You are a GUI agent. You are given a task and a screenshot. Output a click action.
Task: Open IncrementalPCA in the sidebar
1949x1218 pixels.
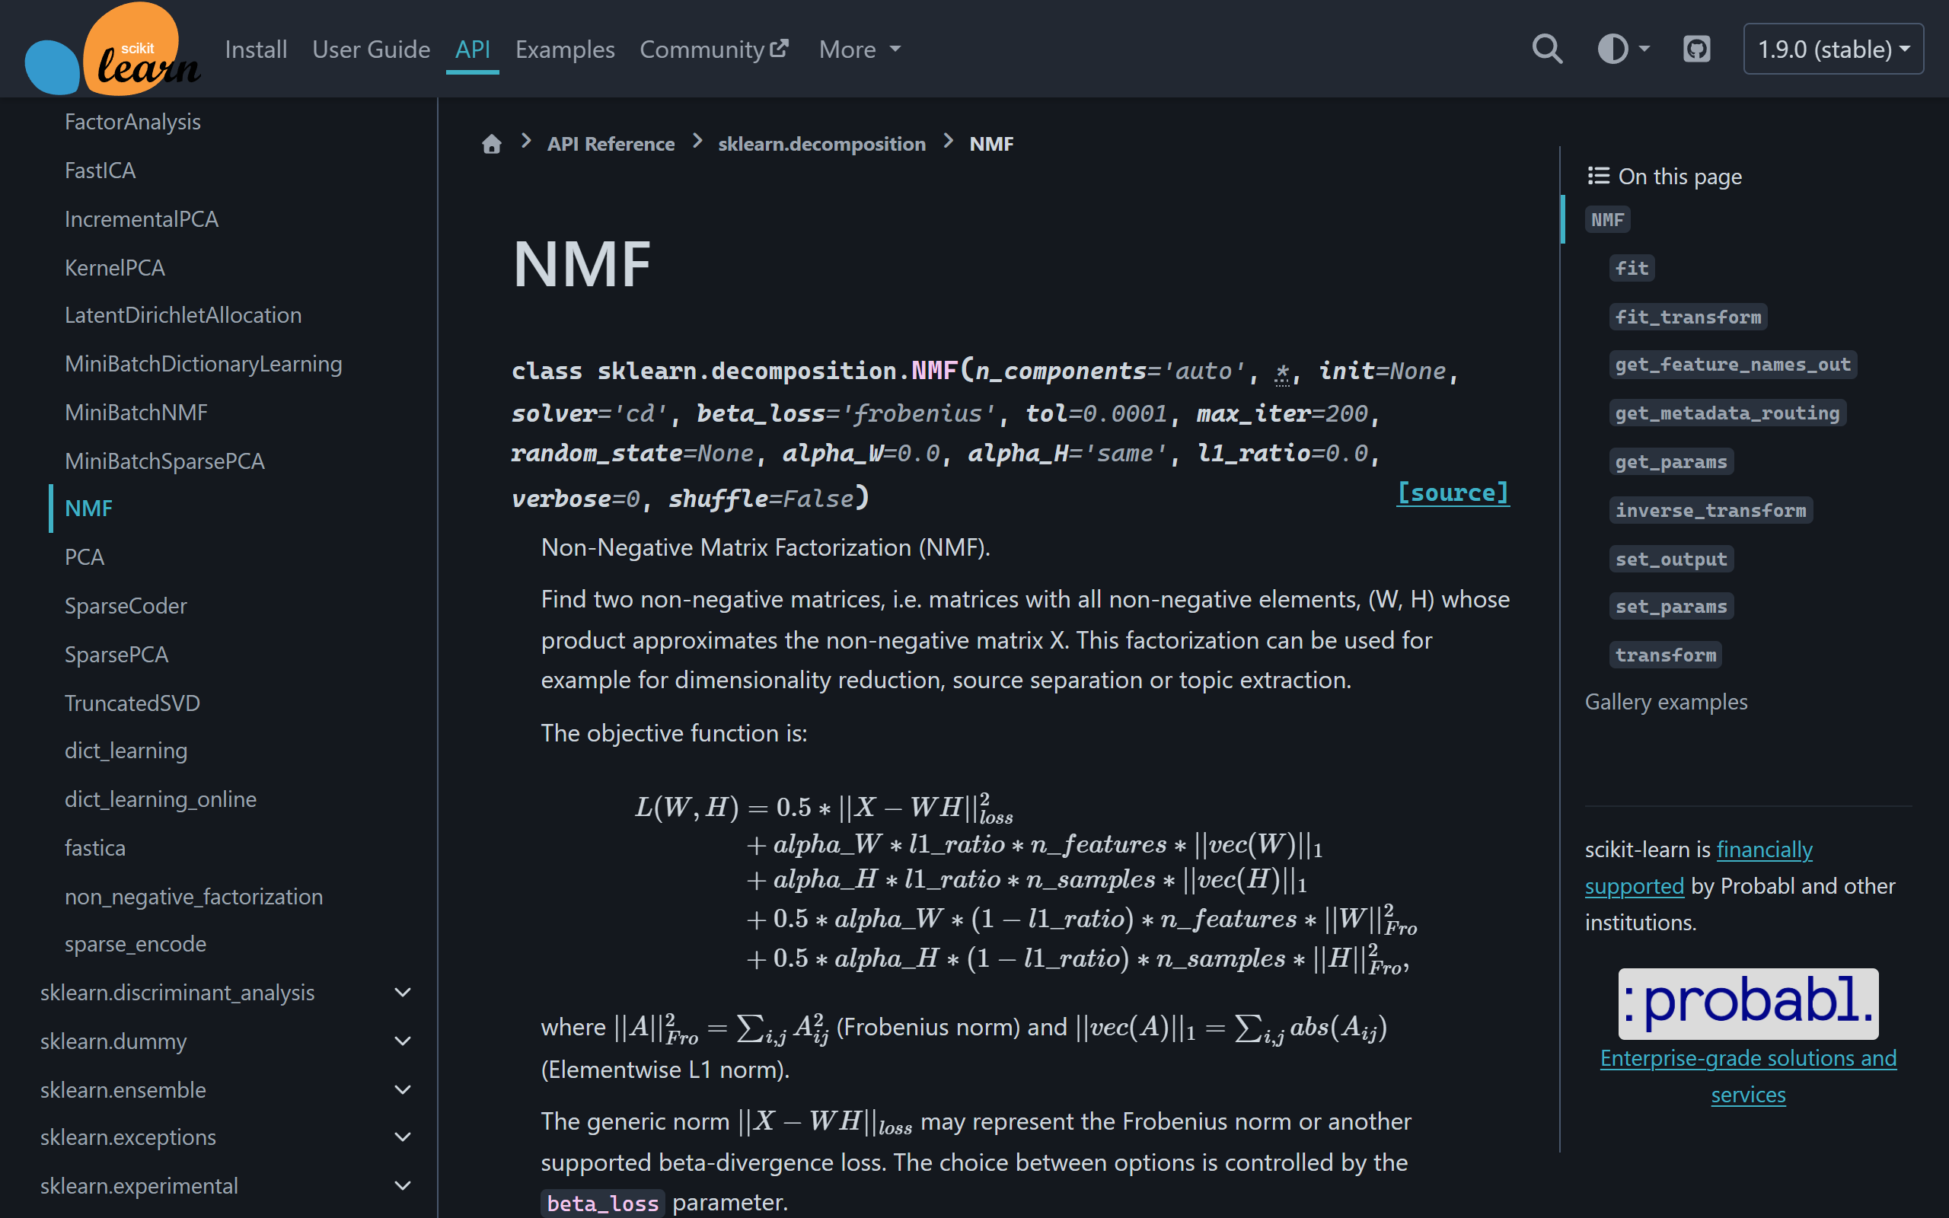(x=142, y=218)
